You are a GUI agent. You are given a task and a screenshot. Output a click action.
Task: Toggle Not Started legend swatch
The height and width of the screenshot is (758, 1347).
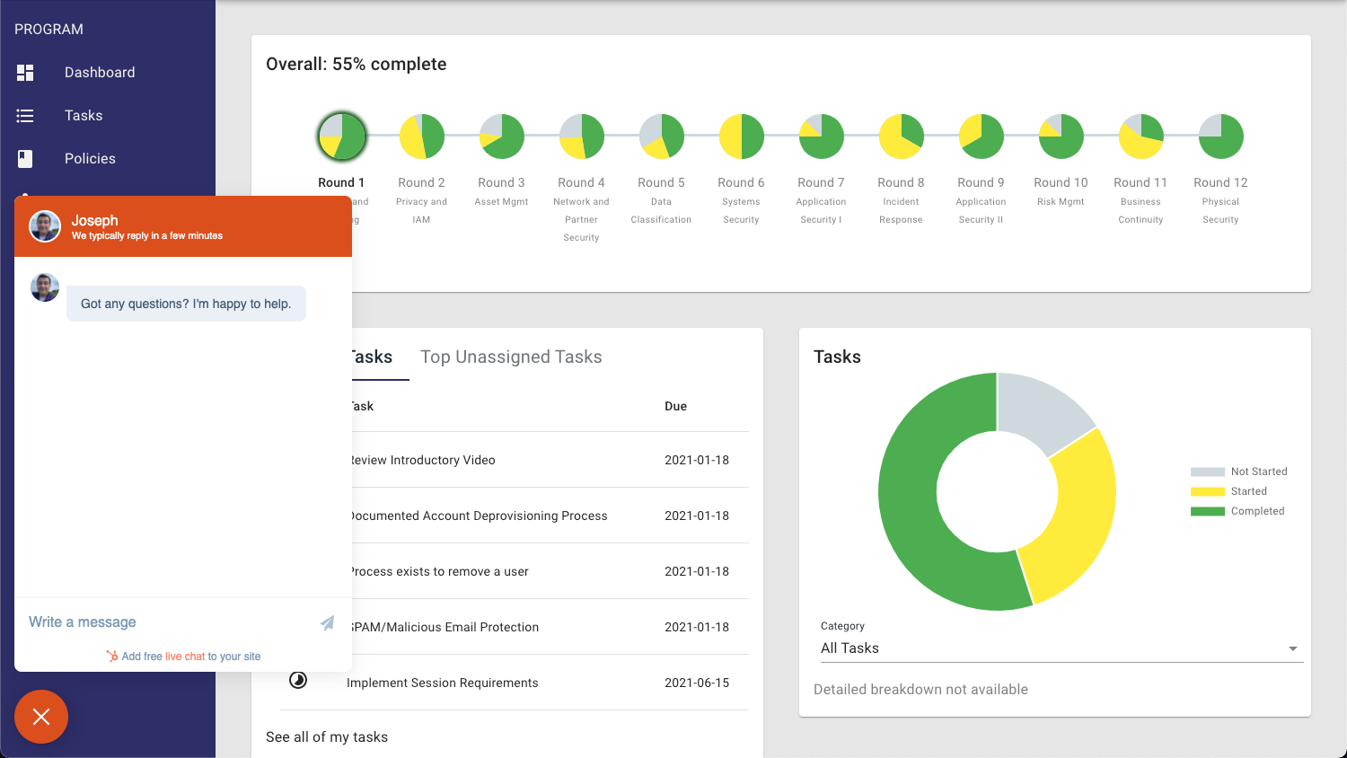1207,472
